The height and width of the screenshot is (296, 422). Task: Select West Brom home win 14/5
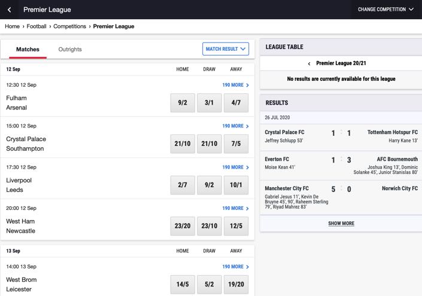click(183, 285)
